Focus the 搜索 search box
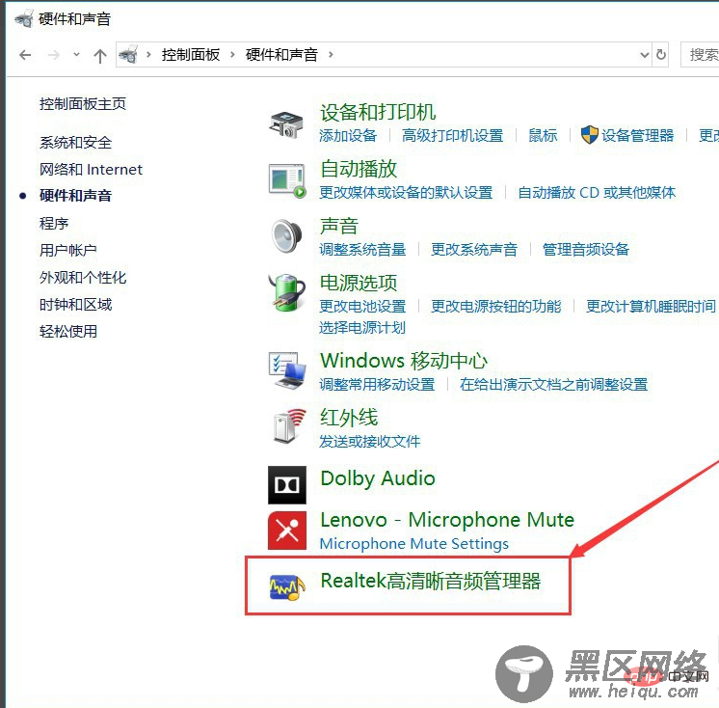Screen dimensions: 719x708 tap(700, 55)
